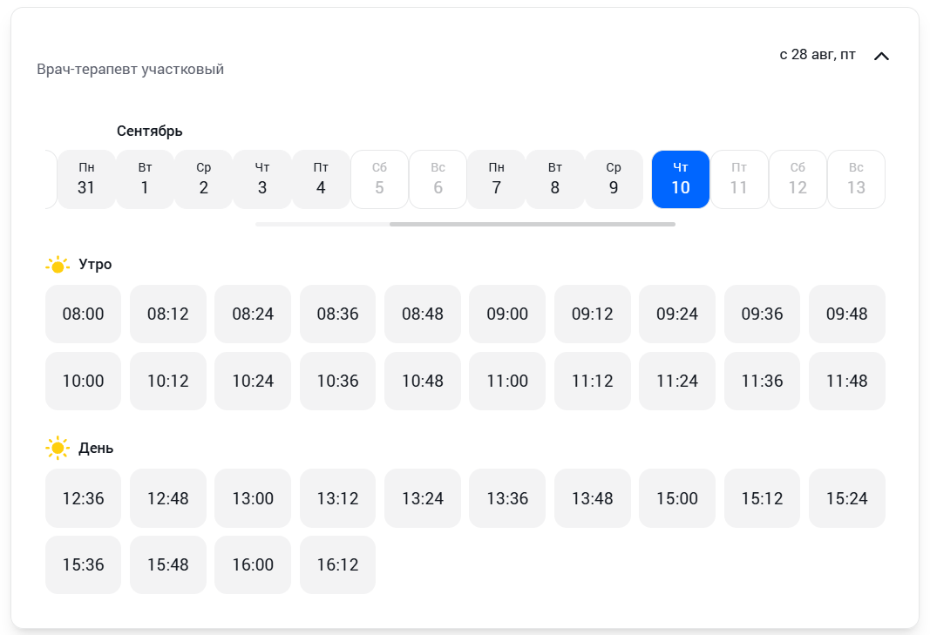Select Tuesday 1 September
Screen dimensions: 930x635
(145, 179)
